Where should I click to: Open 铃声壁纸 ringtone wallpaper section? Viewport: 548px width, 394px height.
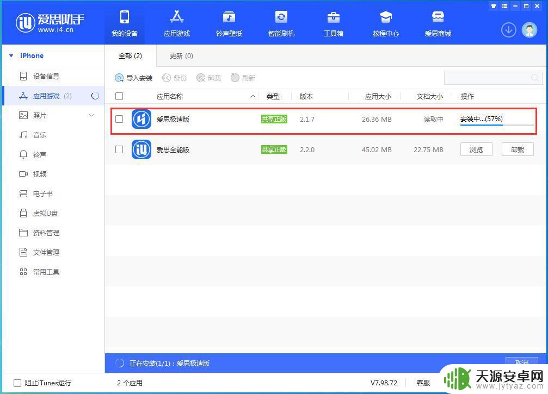click(x=229, y=23)
